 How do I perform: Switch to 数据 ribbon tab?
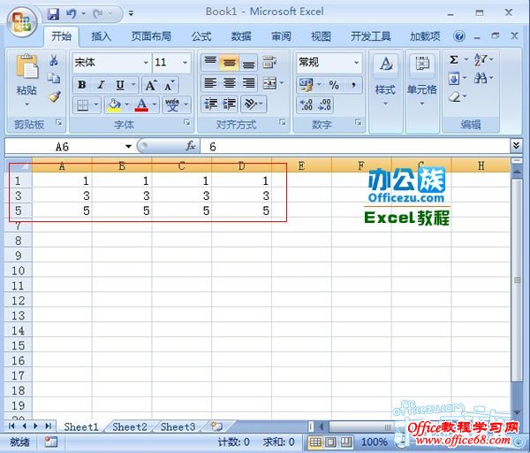click(x=241, y=36)
